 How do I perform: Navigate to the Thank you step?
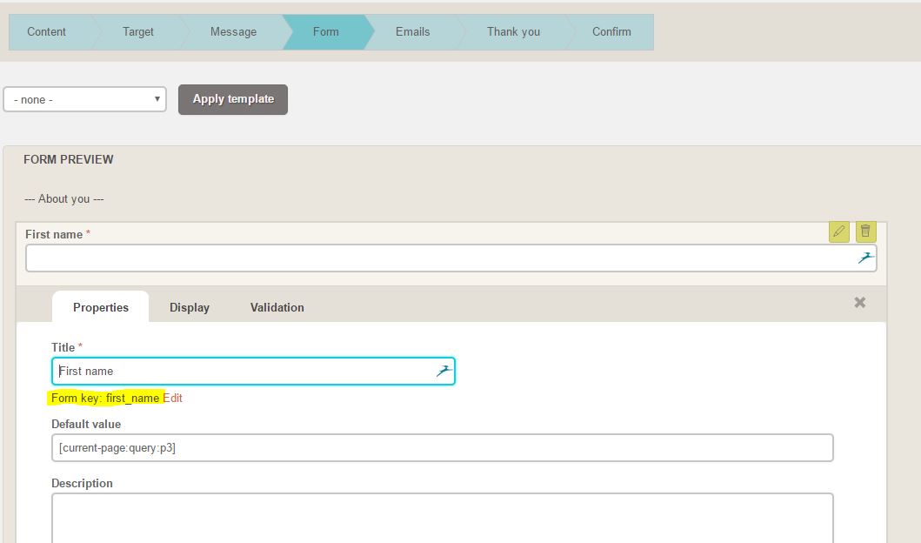pyautogui.click(x=512, y=31)
